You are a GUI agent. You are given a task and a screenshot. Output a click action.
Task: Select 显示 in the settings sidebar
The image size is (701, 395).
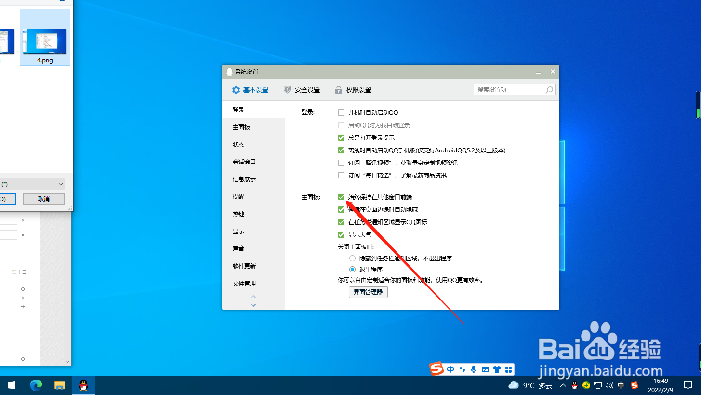253,232
